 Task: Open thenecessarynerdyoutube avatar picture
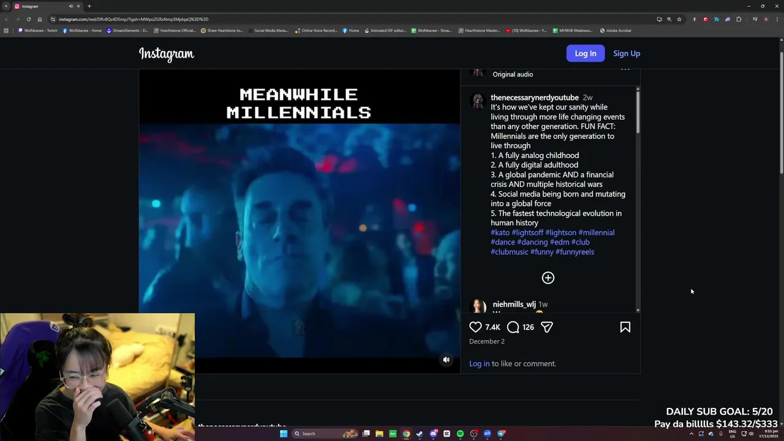point(477,101)
